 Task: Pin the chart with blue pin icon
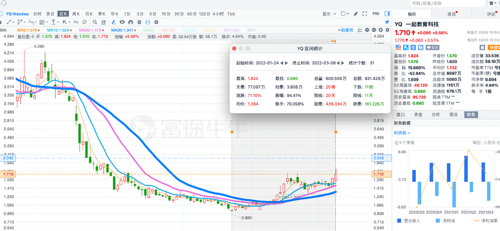[387, 22]
